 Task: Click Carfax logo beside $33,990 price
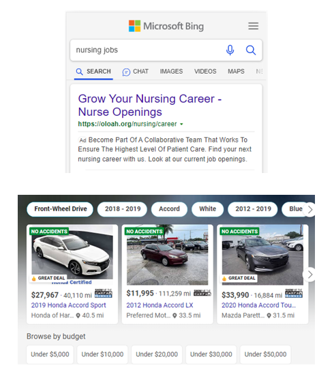(294, 294)
